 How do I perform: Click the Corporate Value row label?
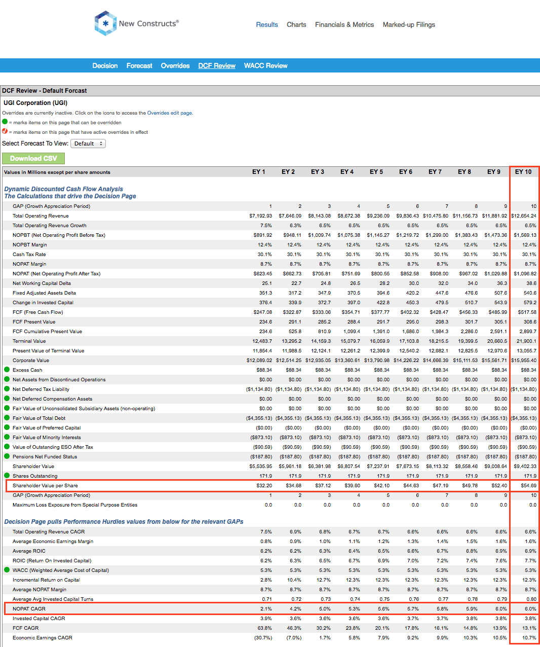[31, 360]
